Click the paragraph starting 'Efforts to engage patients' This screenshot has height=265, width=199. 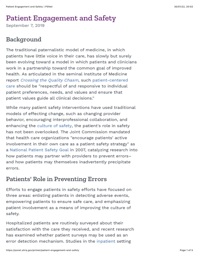pos(69,202)
